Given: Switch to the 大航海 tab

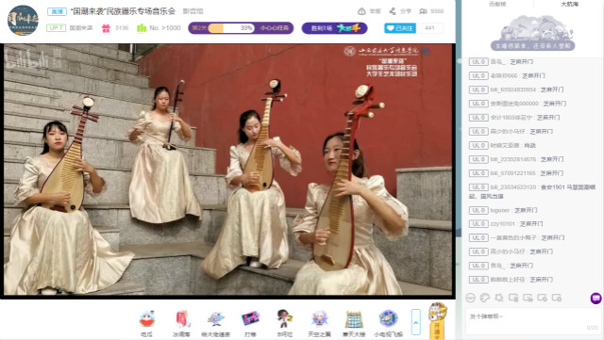Looking at the screenshot, I should 569,4.
